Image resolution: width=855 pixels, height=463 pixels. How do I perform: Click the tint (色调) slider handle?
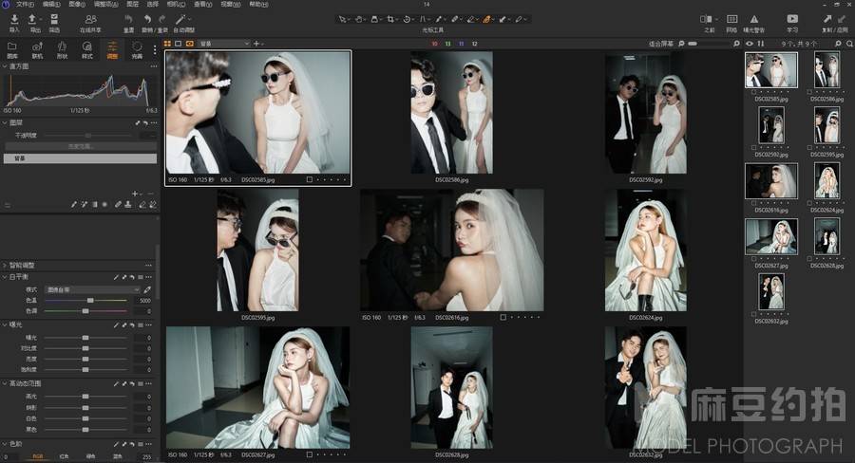[x=85, y=311]
